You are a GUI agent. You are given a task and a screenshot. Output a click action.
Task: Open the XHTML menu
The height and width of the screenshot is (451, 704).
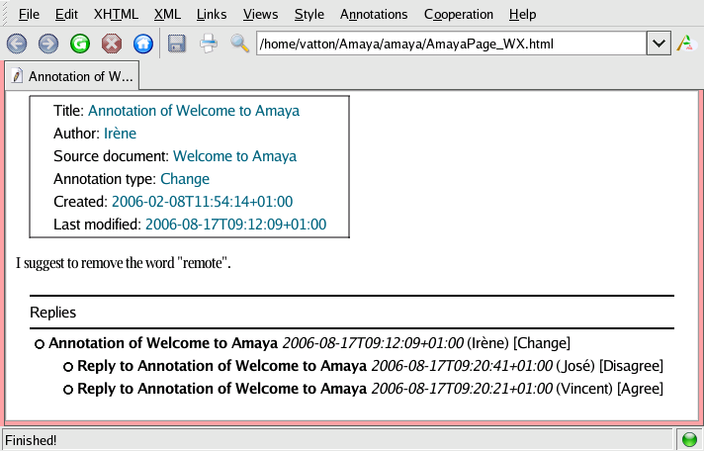[116, 15]
